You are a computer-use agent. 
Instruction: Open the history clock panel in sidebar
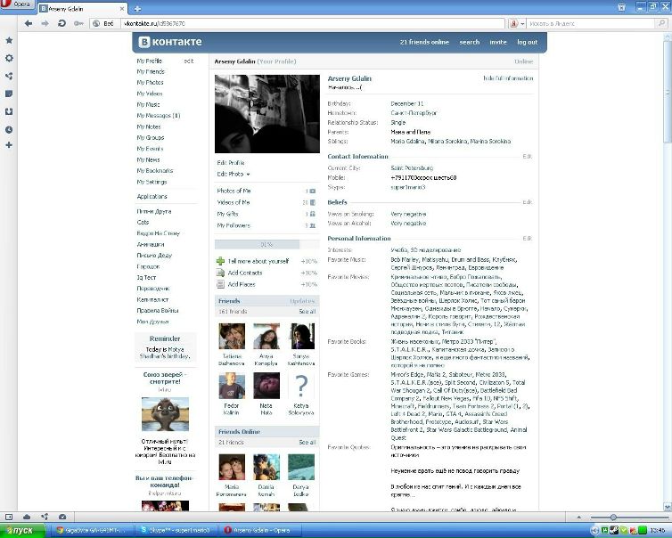click(x=9, y=129)
